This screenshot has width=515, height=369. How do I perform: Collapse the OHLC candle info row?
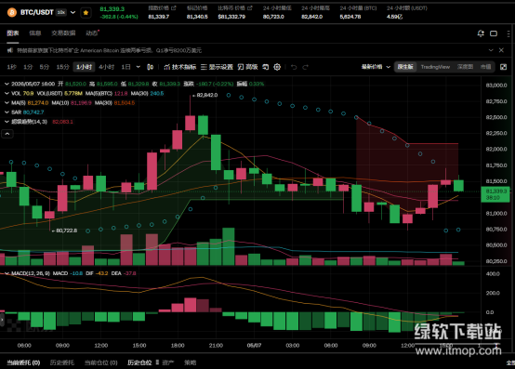click(7, 84)
